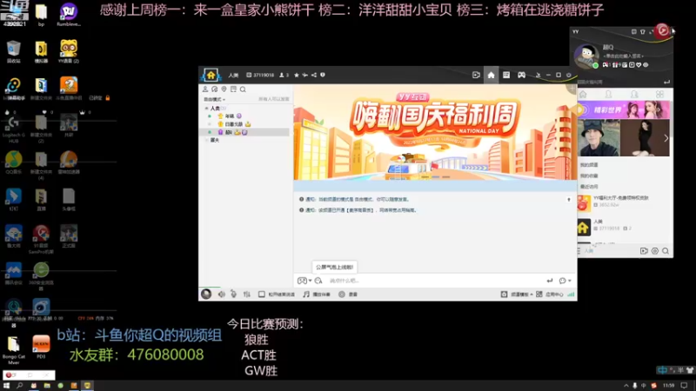
Task: Switch to the apps grid tab in YY panel
Action: (x=659, y=95)
